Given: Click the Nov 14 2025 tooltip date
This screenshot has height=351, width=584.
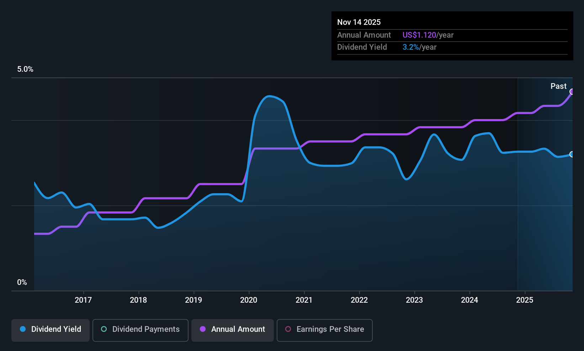Looking at the screenshot, I should (x=359, y=22).
